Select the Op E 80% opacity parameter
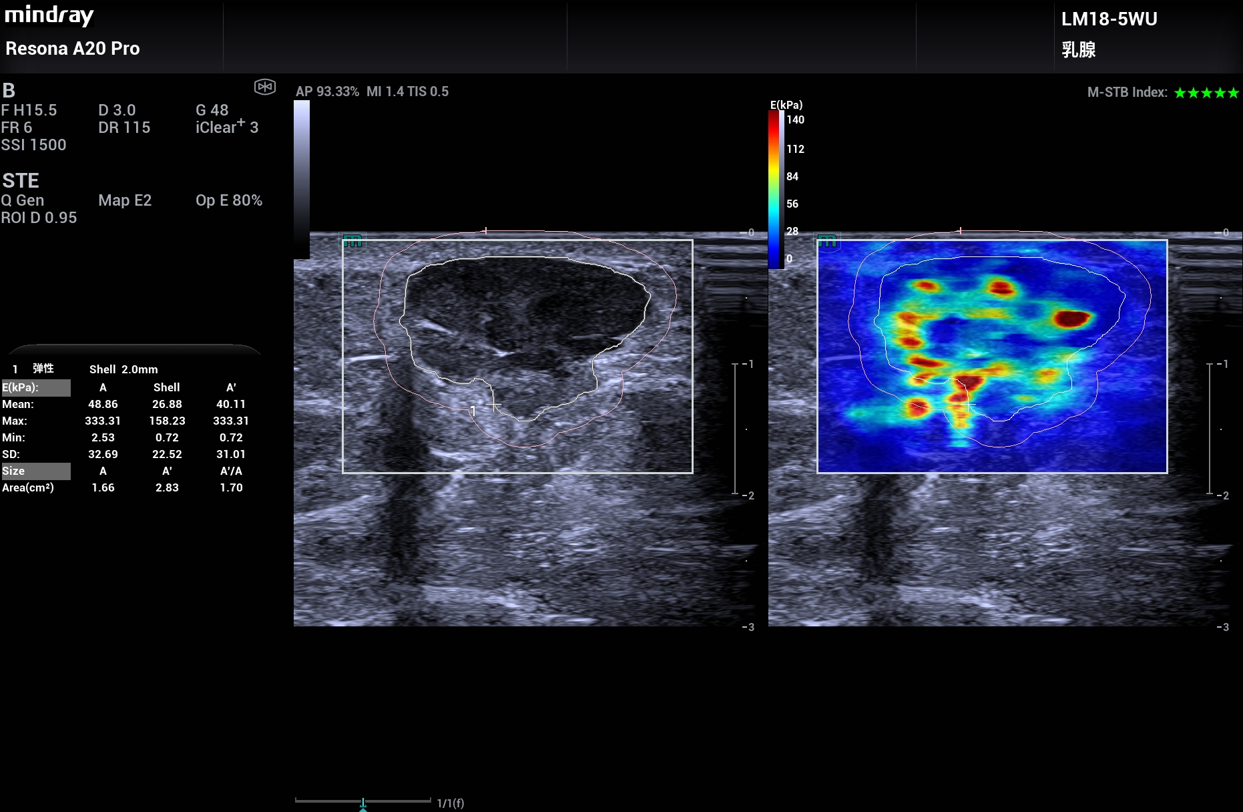The image size is (1243, 812). point(228,200)
